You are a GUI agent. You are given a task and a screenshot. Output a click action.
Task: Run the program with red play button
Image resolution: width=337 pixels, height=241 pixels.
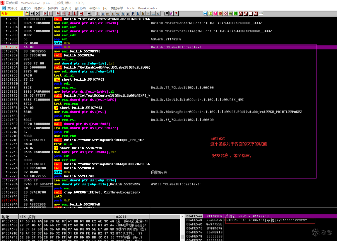pos(45,13)
